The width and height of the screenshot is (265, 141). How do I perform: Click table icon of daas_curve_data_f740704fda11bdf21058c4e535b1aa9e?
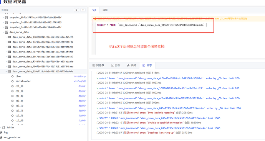tap(10, 62)
